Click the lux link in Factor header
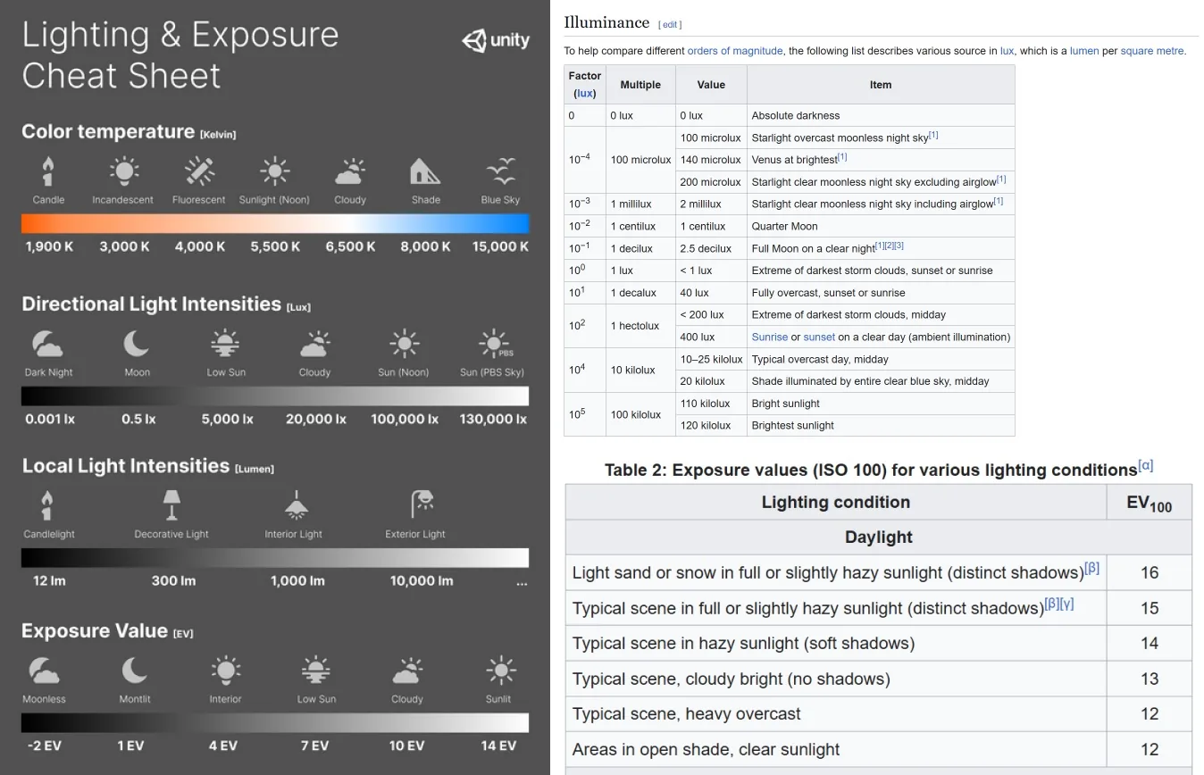Image resolution: width=1204 pixels, height=775 pixels. [585, 93]
